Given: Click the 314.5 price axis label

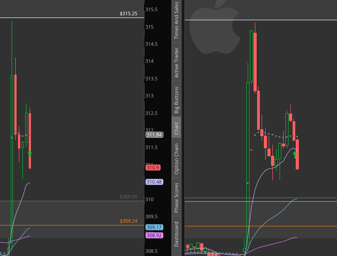Looking at the screenshot, I should [151, 44].
